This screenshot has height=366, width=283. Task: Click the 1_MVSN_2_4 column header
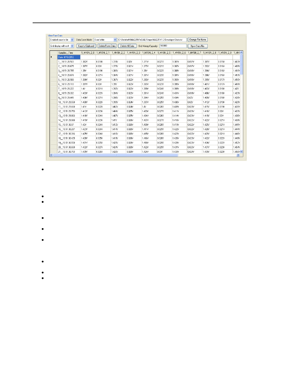click(x=149, y=53)
